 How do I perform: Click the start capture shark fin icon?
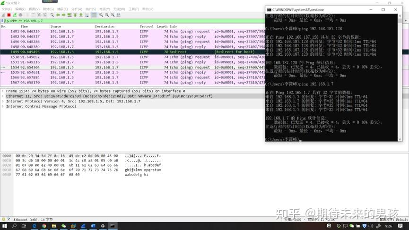(x=3, y=15)
